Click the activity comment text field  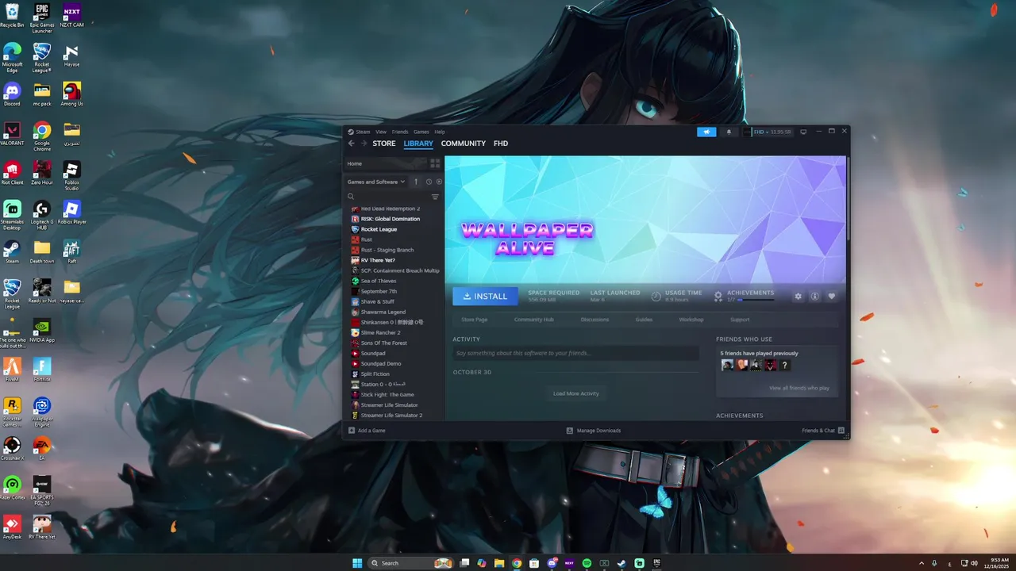575,353
